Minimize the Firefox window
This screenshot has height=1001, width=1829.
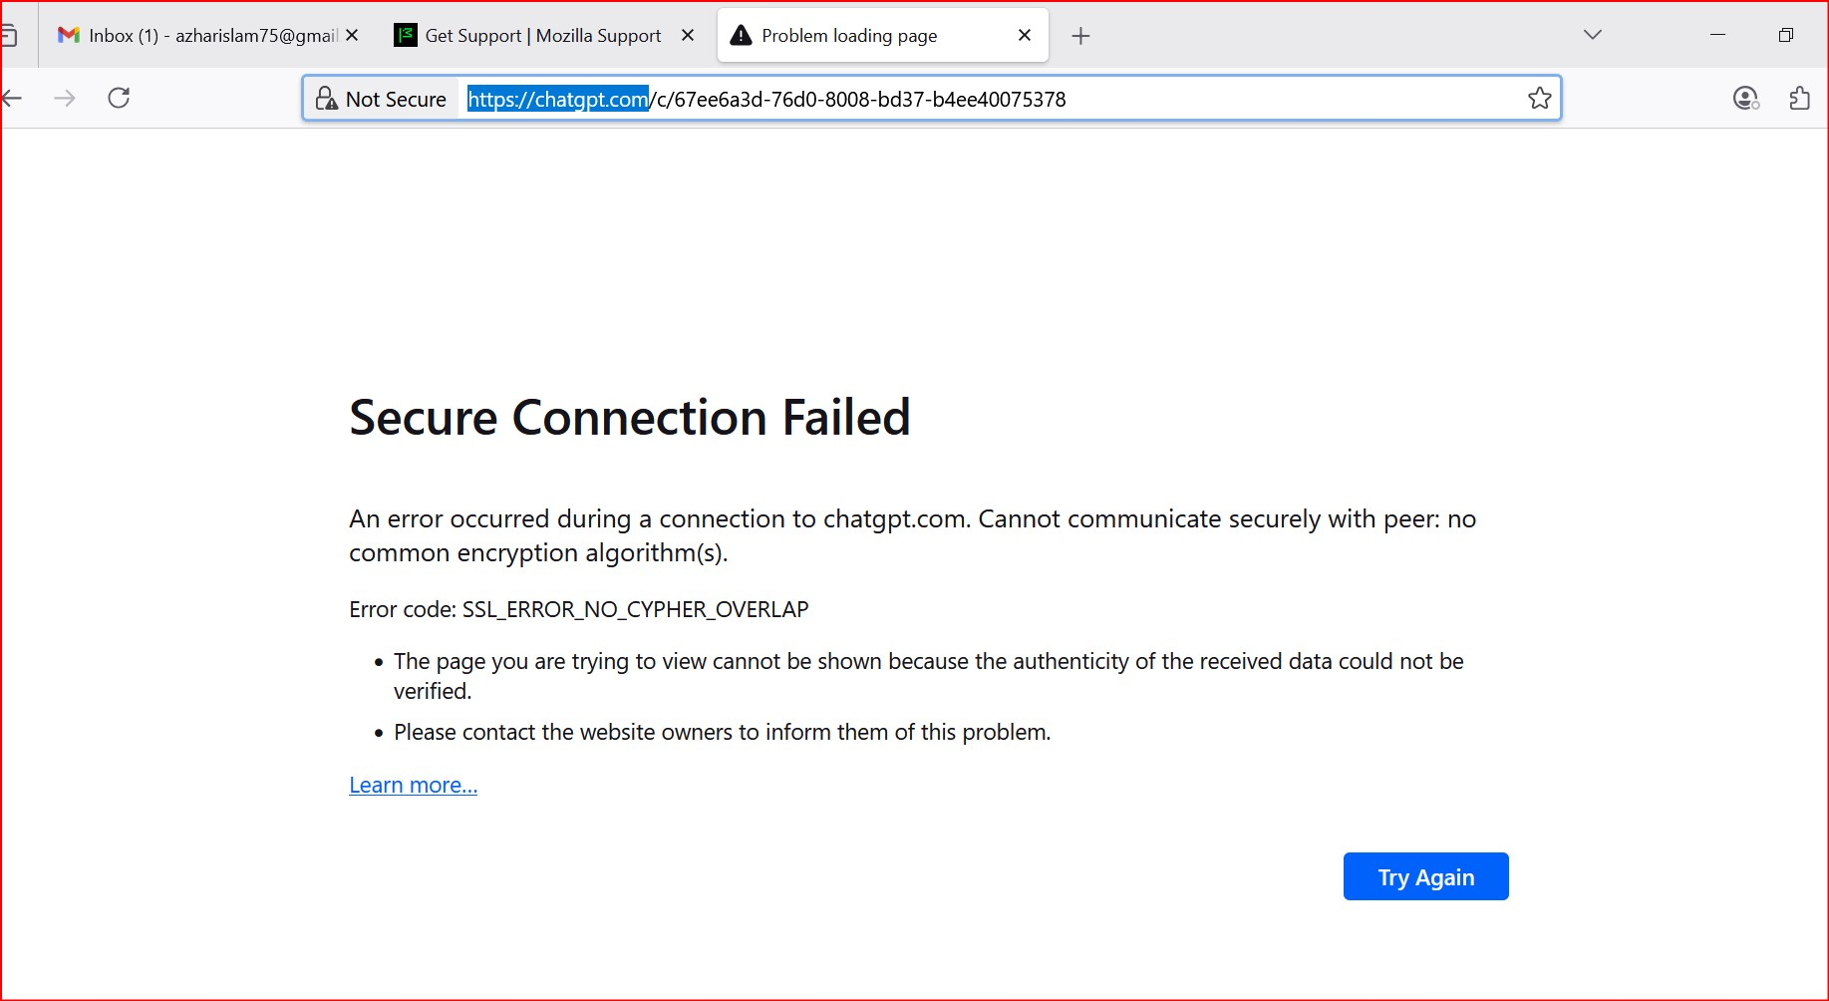[x=1717, y=35]
